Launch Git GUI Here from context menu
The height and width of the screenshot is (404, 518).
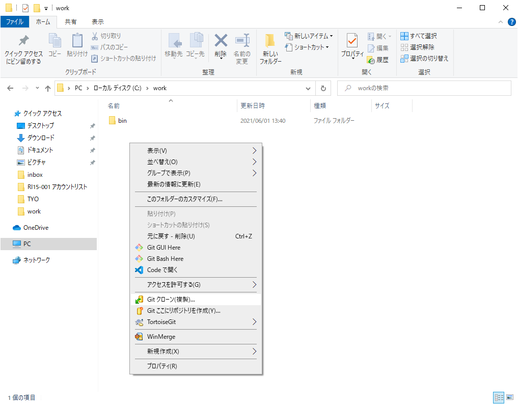[x=163, y=248]
